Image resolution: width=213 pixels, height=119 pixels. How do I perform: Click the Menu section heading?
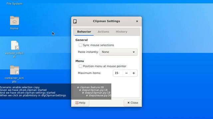coord(80,61)
